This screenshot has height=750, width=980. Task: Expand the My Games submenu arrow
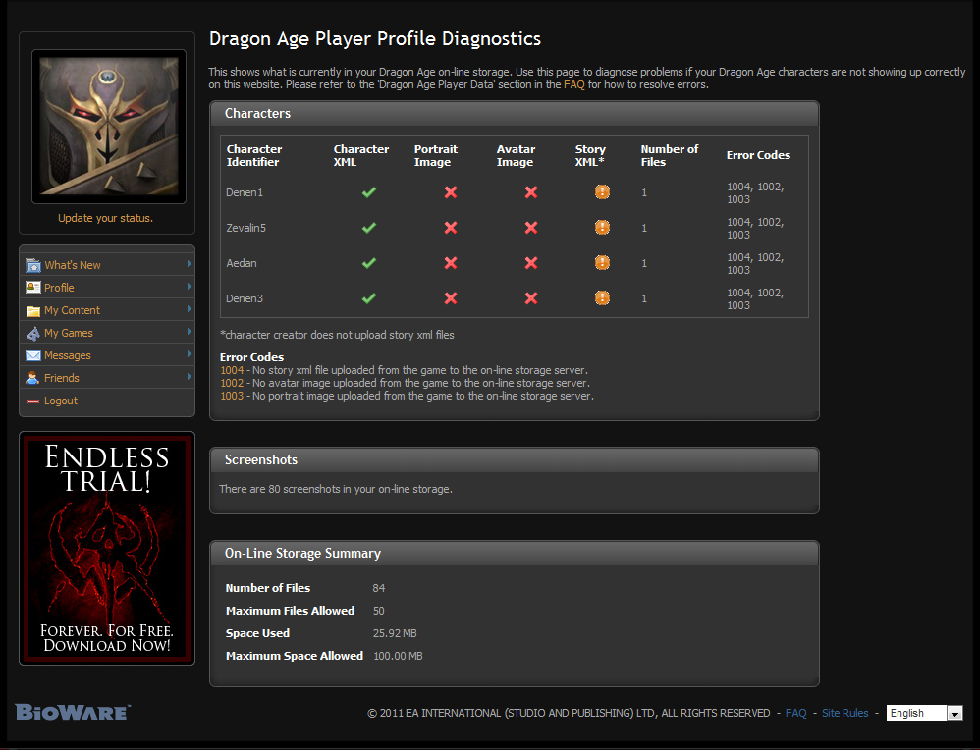[x=189, y=332]
